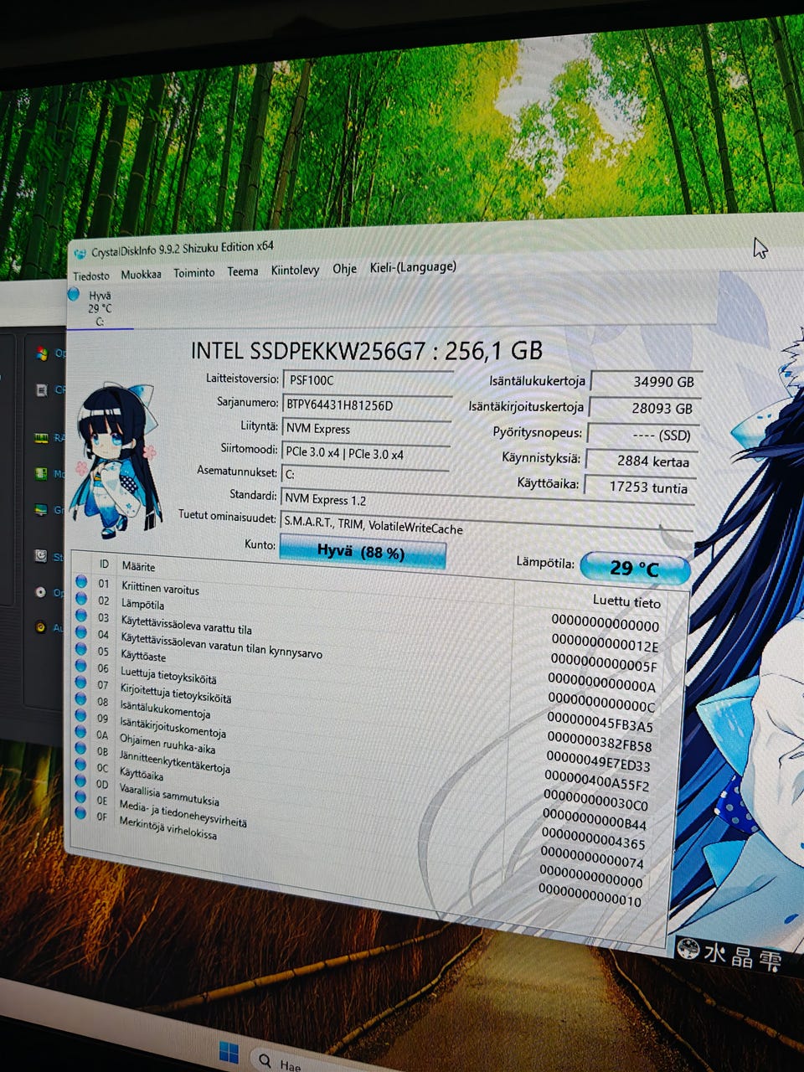Click the status circle for row 0B
Image resolution: width=804 pixels, height=1072 pixels.
click(80, 748)
